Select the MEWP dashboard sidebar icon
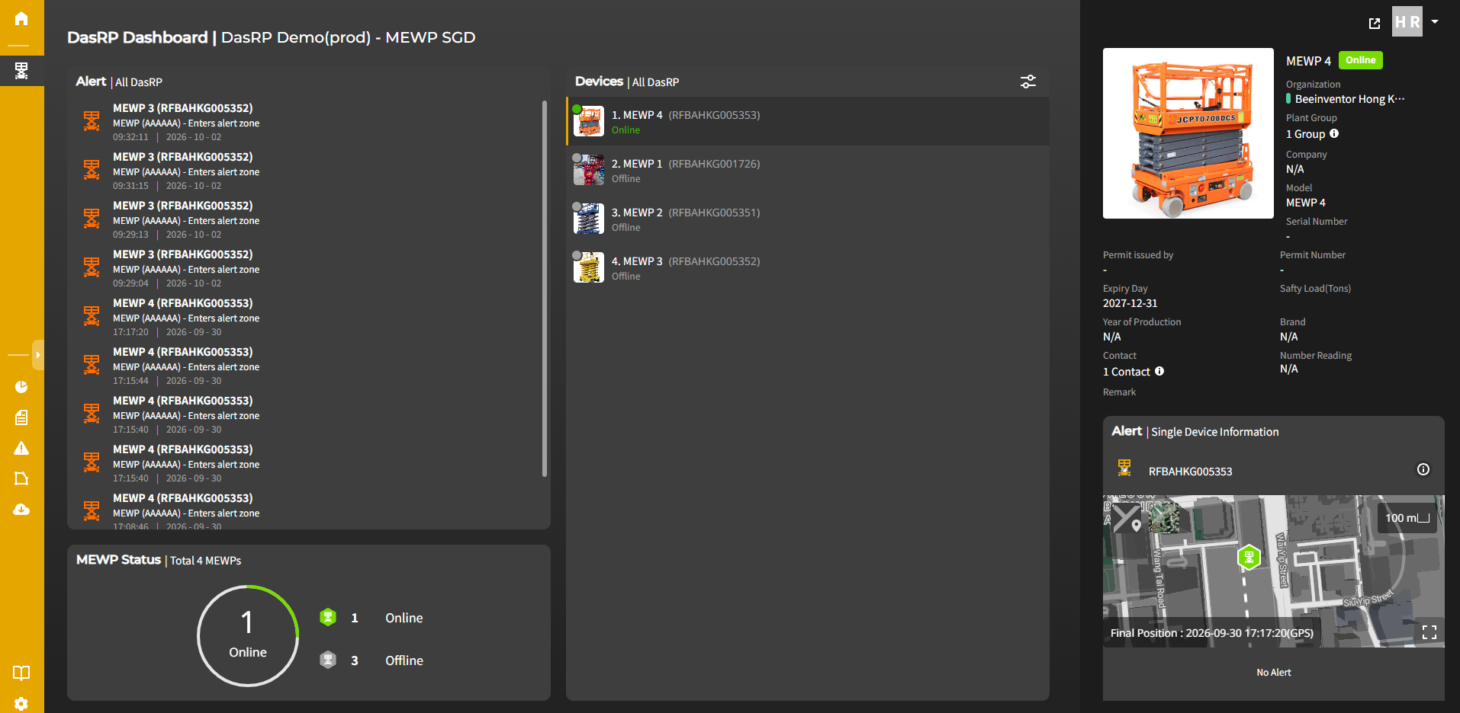This screenshot has width=1460, height=713. [x=21, y=71]
